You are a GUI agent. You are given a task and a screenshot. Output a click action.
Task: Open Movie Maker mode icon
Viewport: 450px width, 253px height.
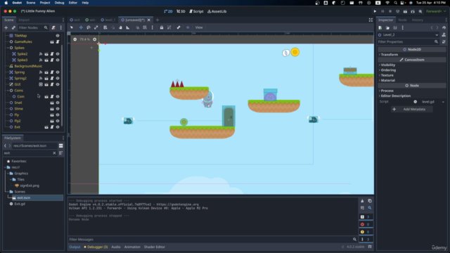[x=420, y=11]
